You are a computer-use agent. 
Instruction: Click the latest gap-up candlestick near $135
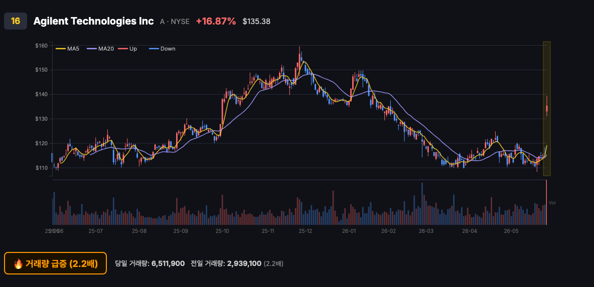click(547, 107)
